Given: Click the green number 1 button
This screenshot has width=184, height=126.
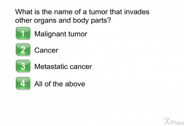Looking at the screenshot, I should [x=23, y=33].
